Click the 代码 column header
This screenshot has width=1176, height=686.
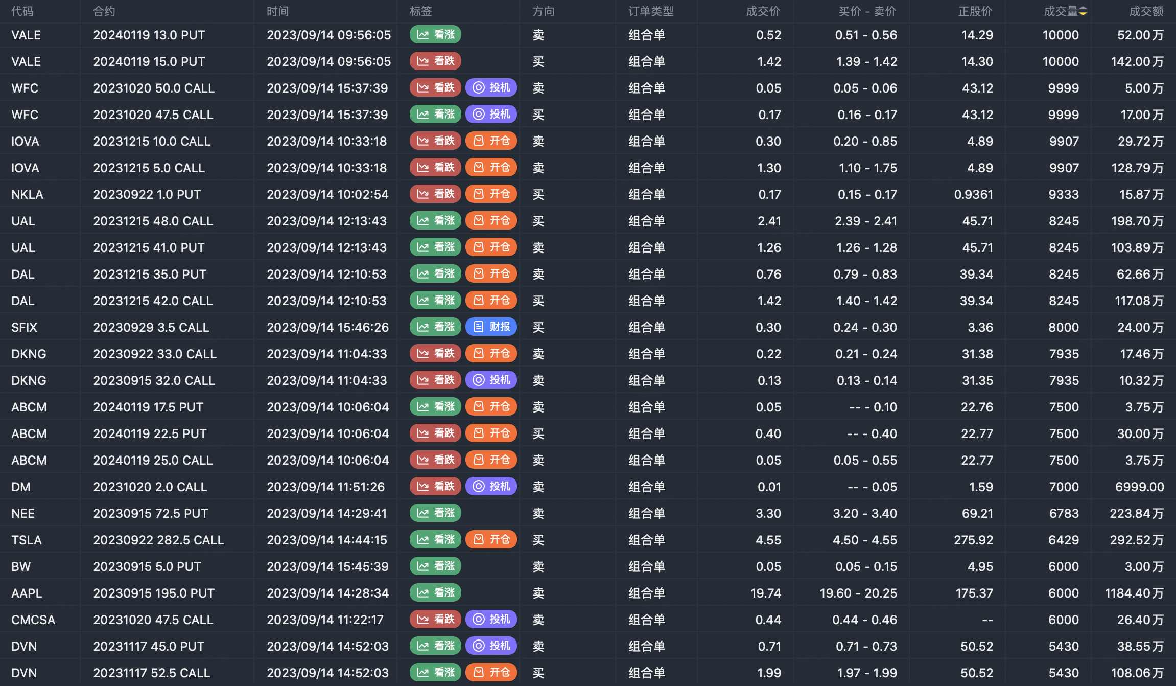[22, 11]
